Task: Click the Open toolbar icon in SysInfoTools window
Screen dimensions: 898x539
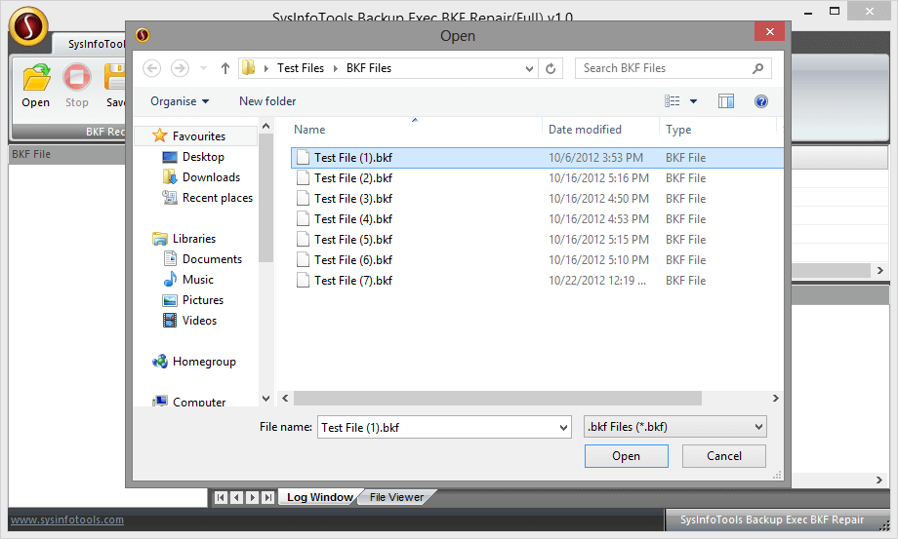Action: click(x=36, y=86)
